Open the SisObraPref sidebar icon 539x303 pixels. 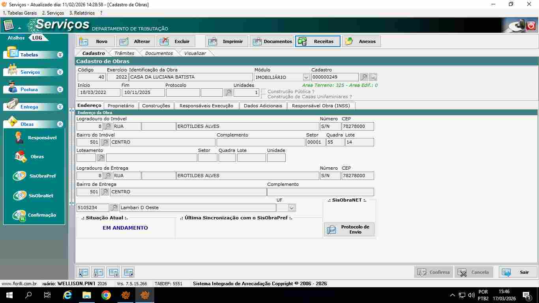point(20,176)
